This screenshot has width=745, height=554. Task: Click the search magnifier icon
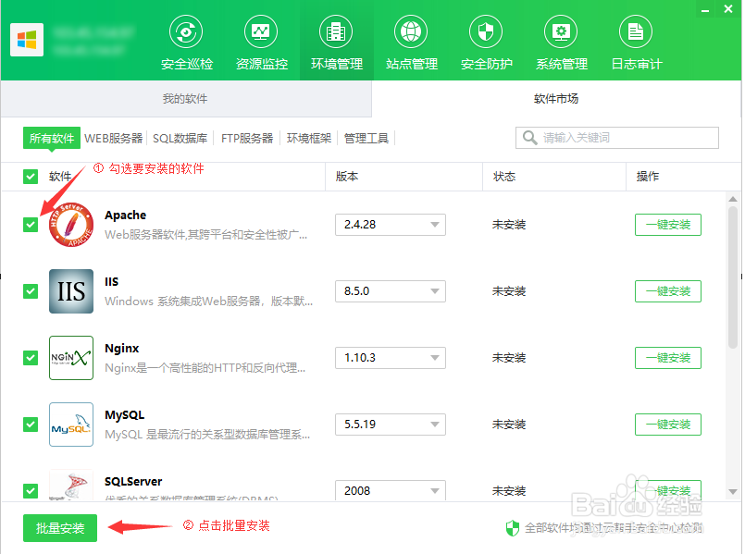(x=529, y=137)
